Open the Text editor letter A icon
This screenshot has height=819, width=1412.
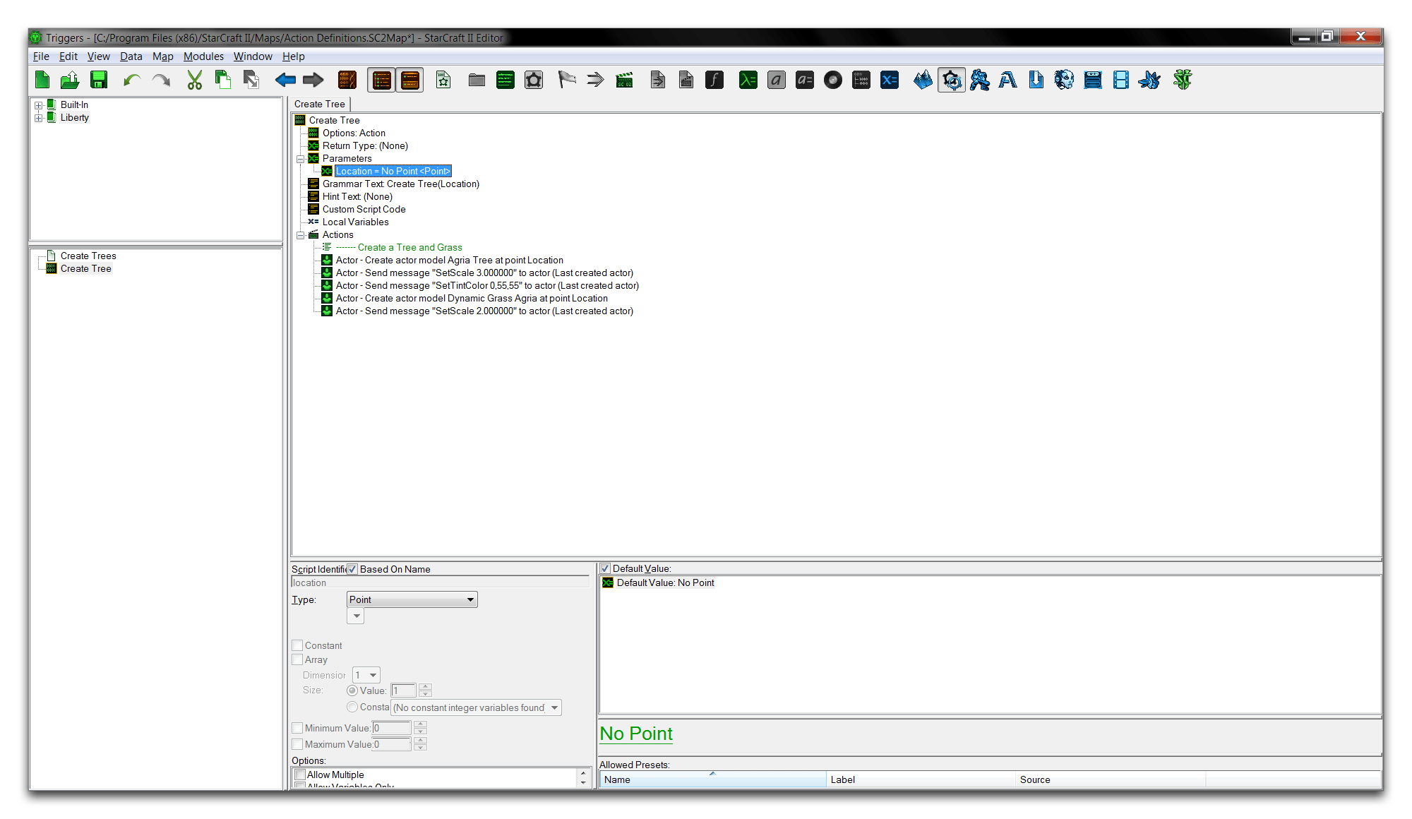[1007, 80]
